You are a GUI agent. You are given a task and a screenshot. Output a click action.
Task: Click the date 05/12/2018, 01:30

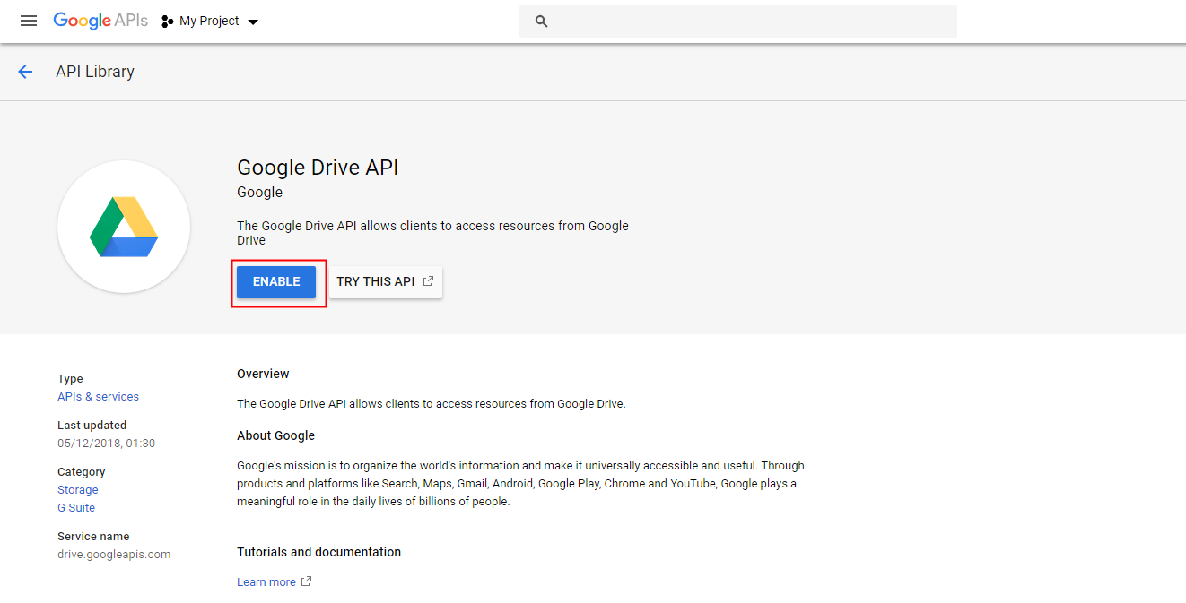coord(107,444)
